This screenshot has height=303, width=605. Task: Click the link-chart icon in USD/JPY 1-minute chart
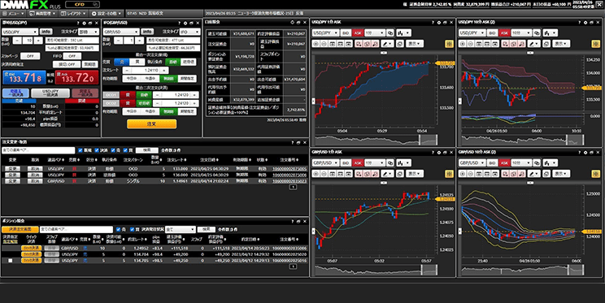point(390,32)
